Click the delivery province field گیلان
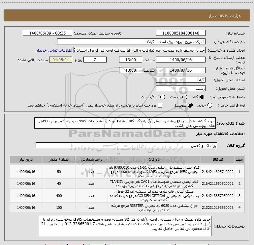Image resolution: width=254 pixels, height=245 pixels. [181, 80]
